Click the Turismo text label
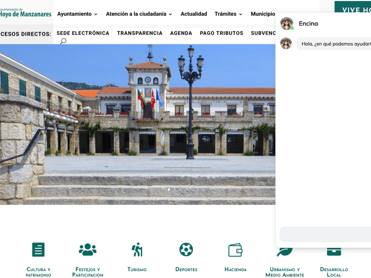Screen dimensions: 371x278 (137, 270)
